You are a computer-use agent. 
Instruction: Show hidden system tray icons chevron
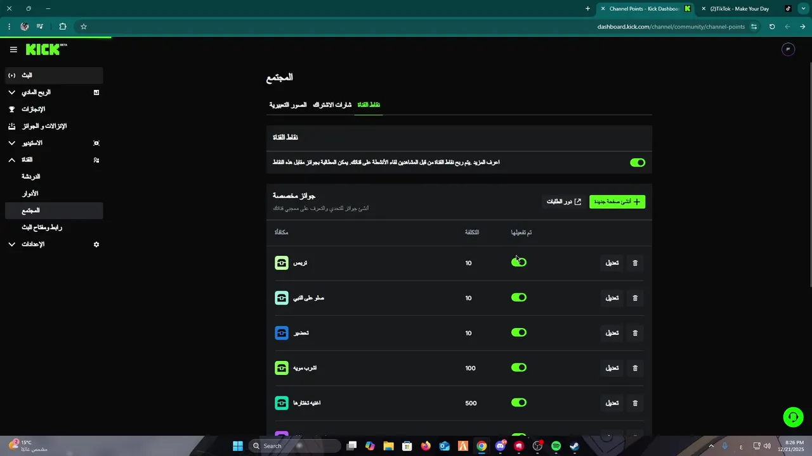point(711,446)
